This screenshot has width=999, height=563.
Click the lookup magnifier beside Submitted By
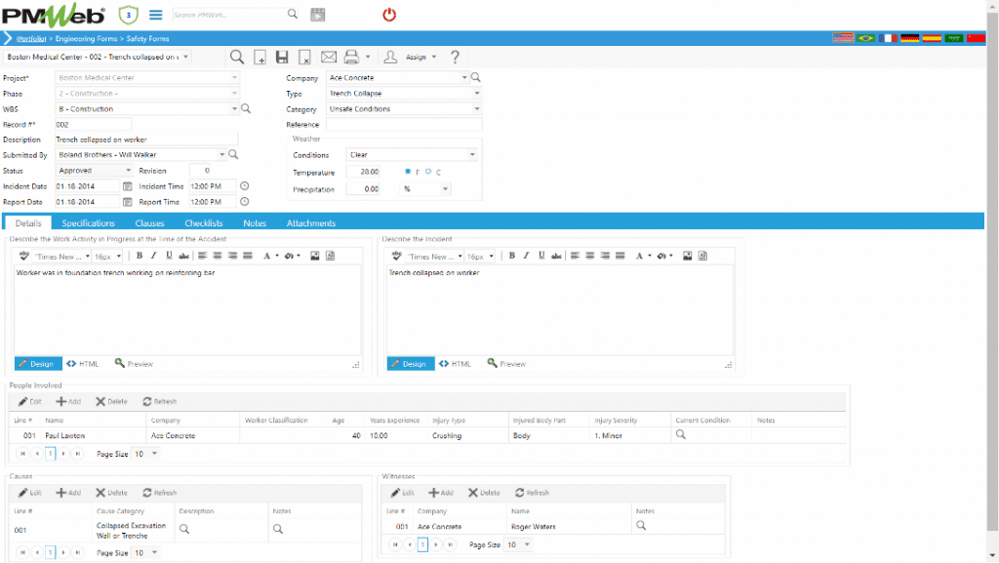(x=233, y=154)
